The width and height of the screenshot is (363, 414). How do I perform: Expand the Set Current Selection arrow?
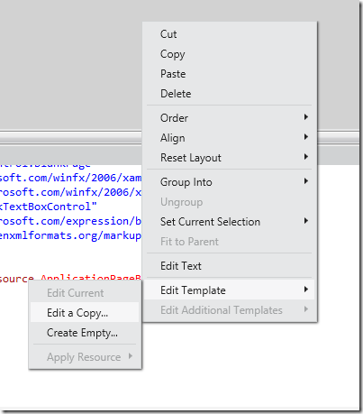(x=306, y=221)
